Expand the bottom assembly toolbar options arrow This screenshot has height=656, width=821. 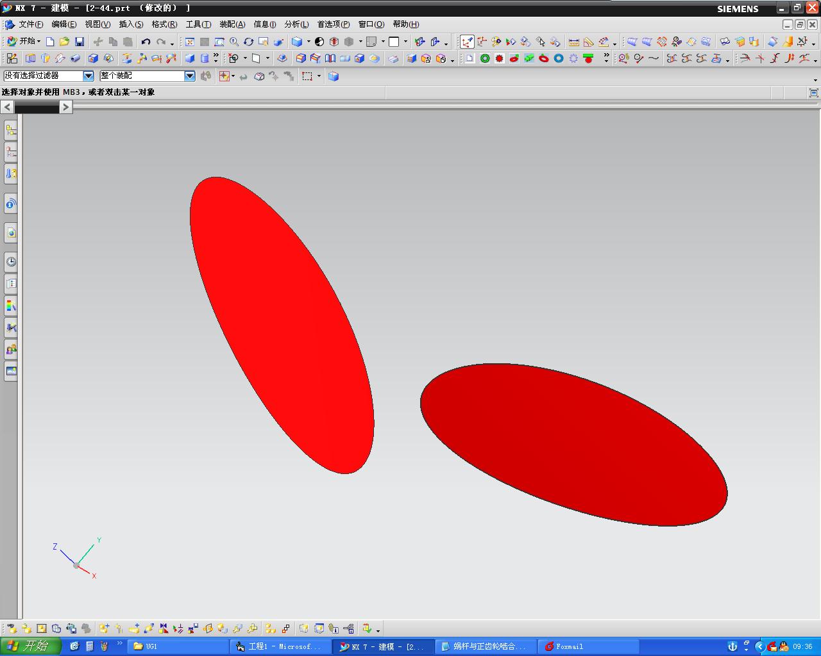tap(378, 630)
